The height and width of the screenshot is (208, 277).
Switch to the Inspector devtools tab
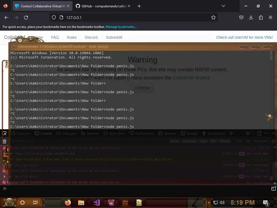pyautogui.click(x=21, y=133)
